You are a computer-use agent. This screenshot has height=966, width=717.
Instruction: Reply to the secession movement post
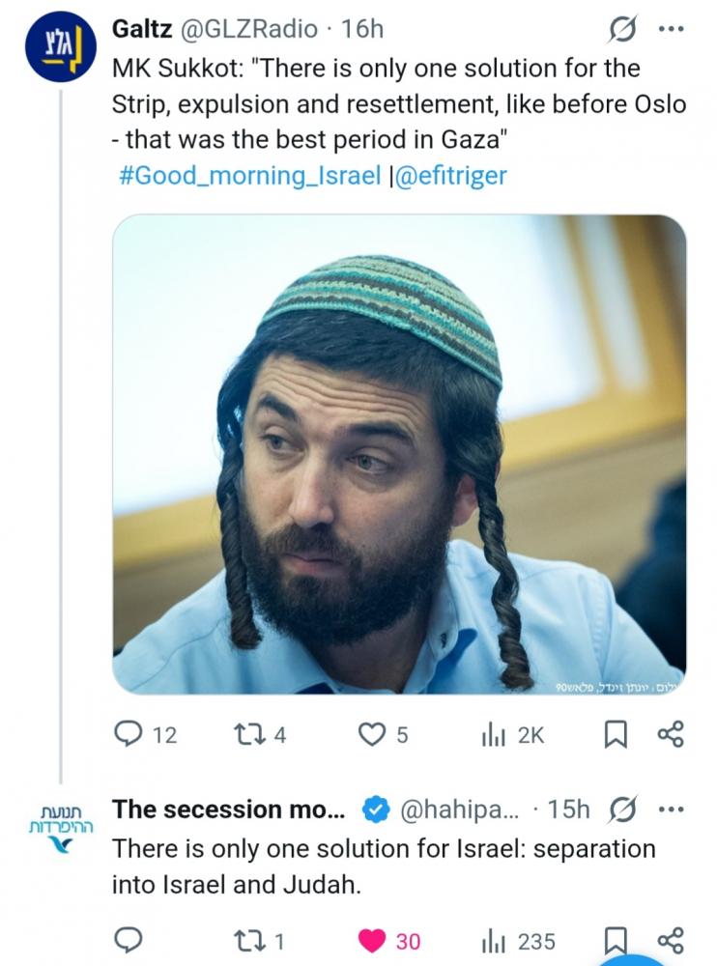tap(129, 940)
